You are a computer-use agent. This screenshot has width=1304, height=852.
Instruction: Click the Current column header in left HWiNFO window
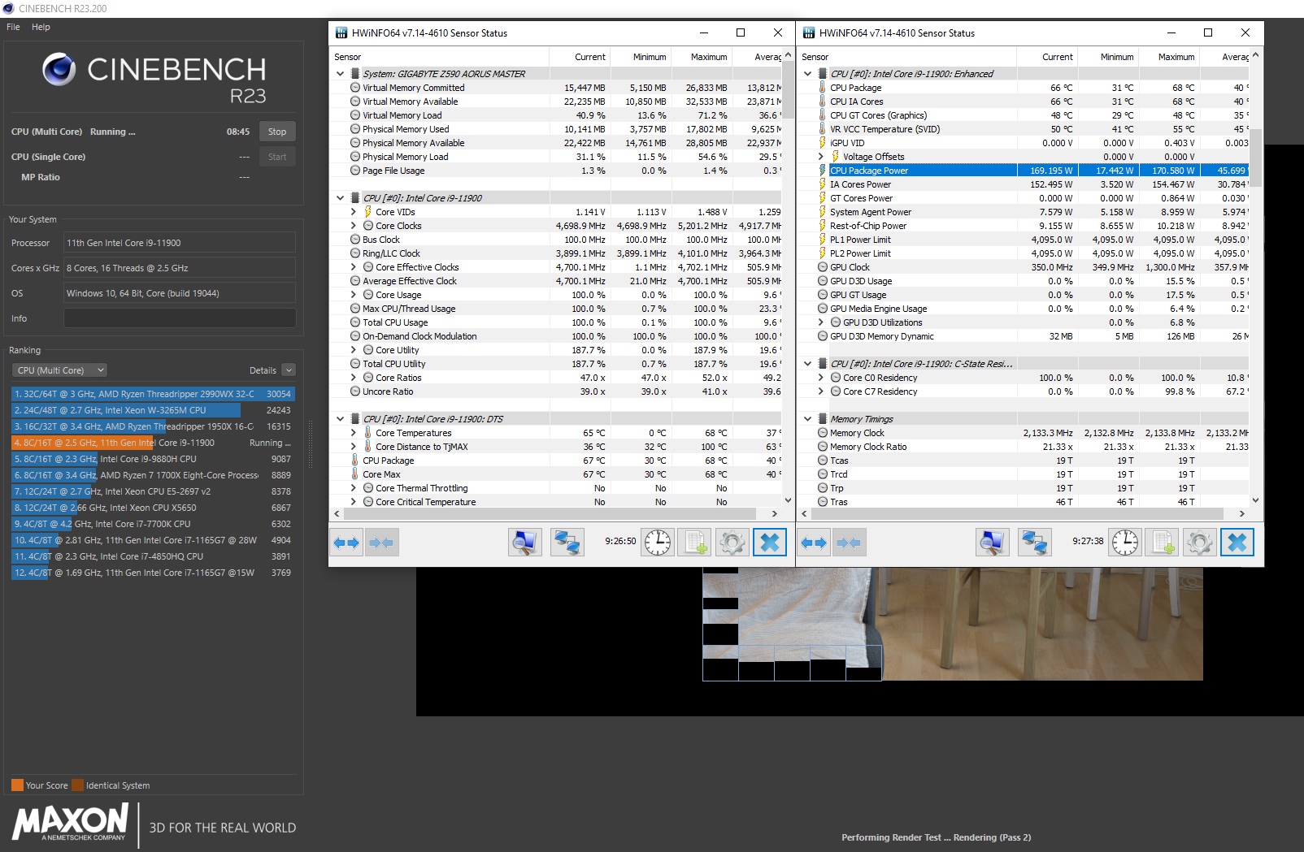point(580,57)
